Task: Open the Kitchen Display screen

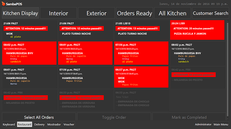Action: 20,13
